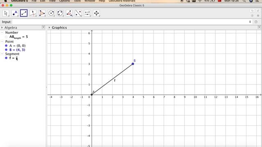Open the Edit menu

(x=43, y=1)
